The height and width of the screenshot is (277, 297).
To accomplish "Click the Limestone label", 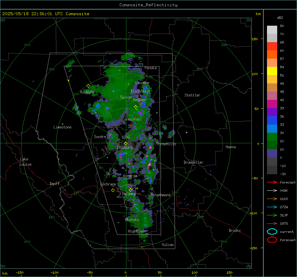I will [x=62, y=127].
